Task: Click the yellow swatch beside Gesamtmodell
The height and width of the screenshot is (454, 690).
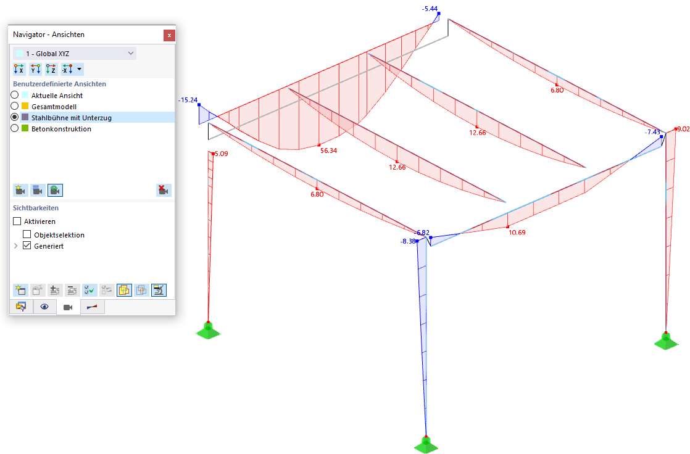Action: click(25, 106)
